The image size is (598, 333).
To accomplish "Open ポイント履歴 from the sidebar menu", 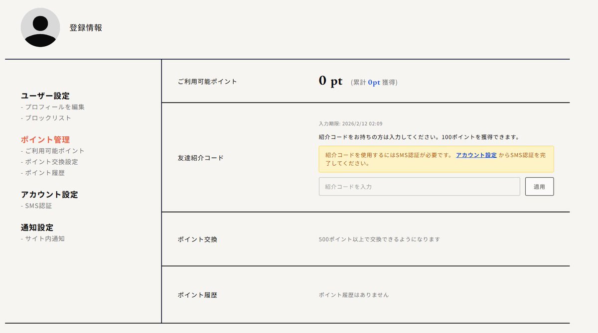I will (x=46, y=173).
